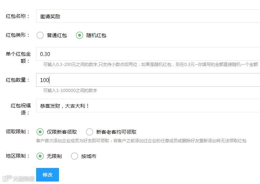Focus the 单个红包金额 input with 0.30
This screenshot has width=260, height=184.
click(148, 54)
